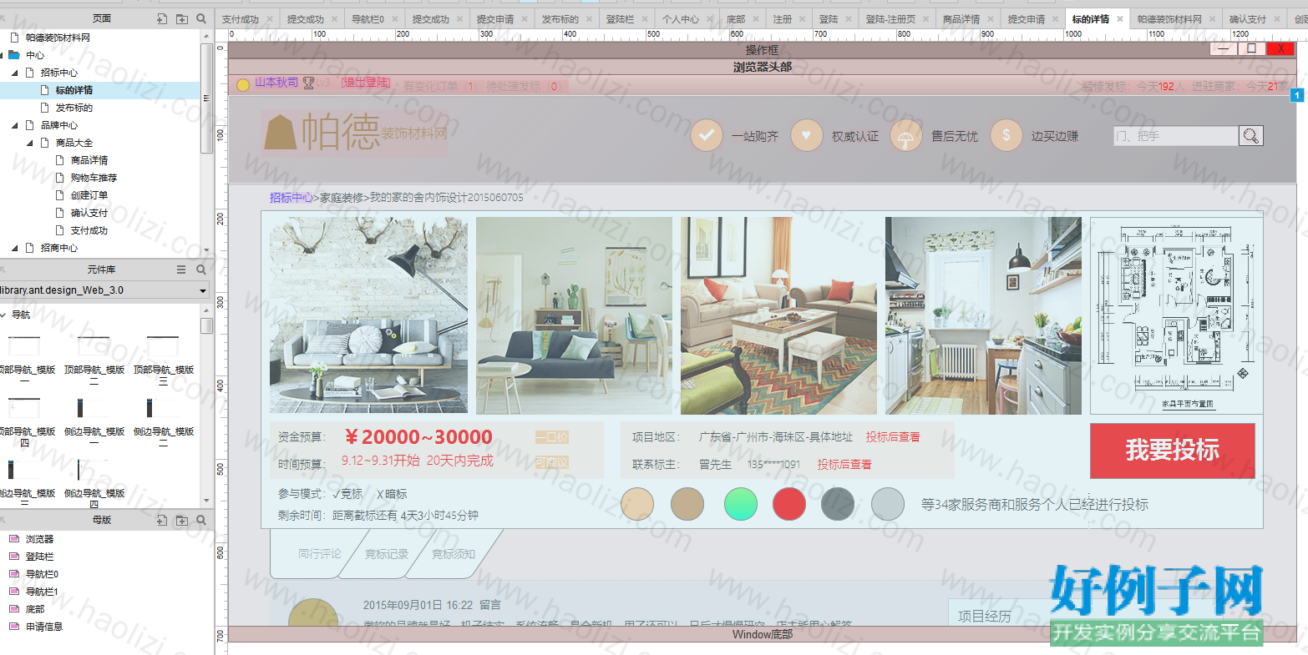Collapse the 品牌中心 tree node
Viewport: 1308px width, 655px height.
(15, 126)
